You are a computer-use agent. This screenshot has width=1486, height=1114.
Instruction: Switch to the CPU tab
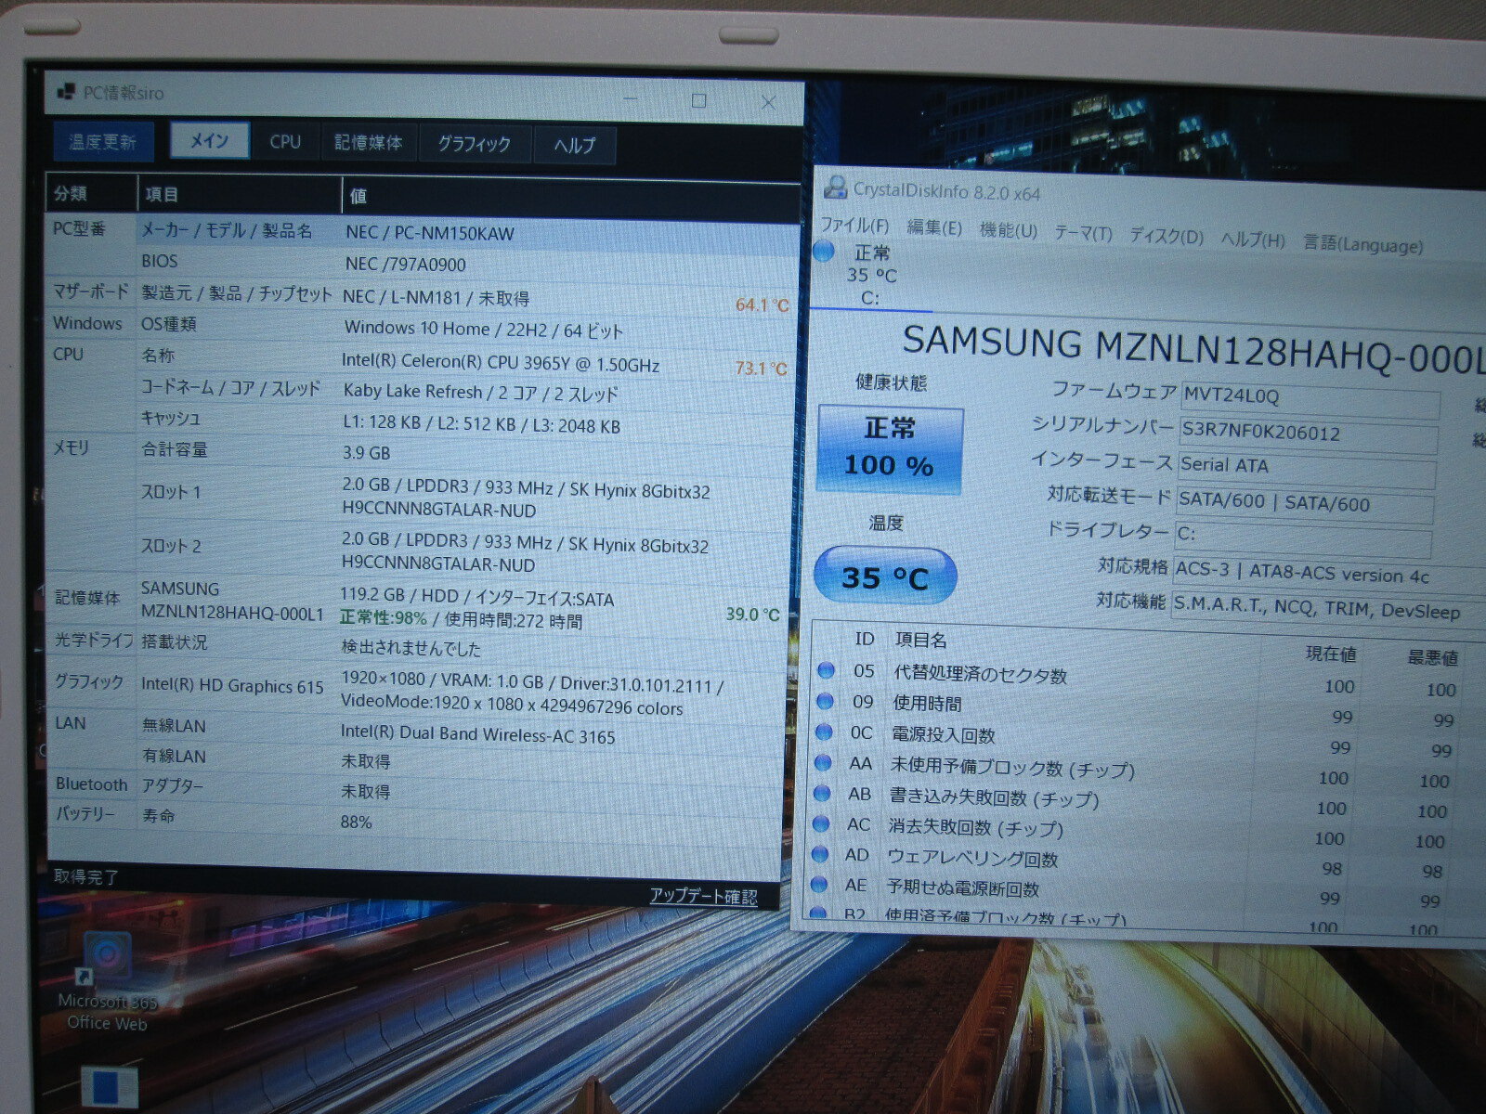point(285,142)
